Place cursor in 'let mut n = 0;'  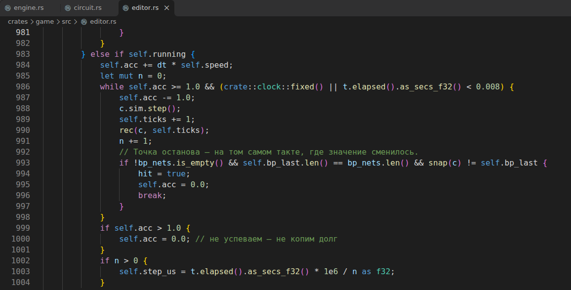(x=133, y=76)
